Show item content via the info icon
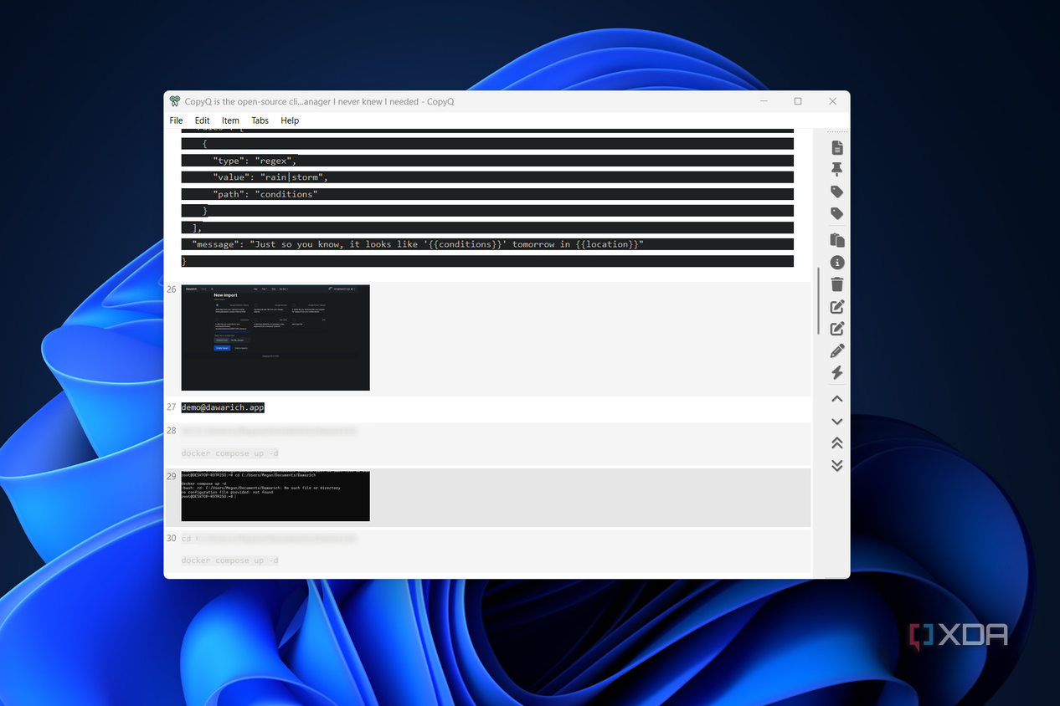Image resolution: width=1060 pixels, height=706 pixels. click(x=836, y=263)
